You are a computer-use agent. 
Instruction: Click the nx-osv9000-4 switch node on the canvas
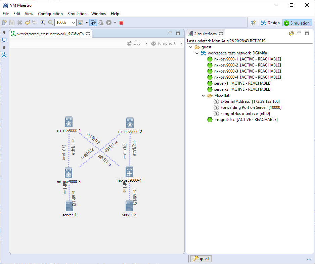tap(129, 172)
